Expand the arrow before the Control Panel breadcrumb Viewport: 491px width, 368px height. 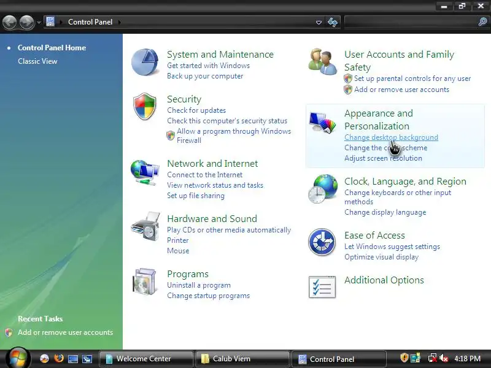coord(61,22)
